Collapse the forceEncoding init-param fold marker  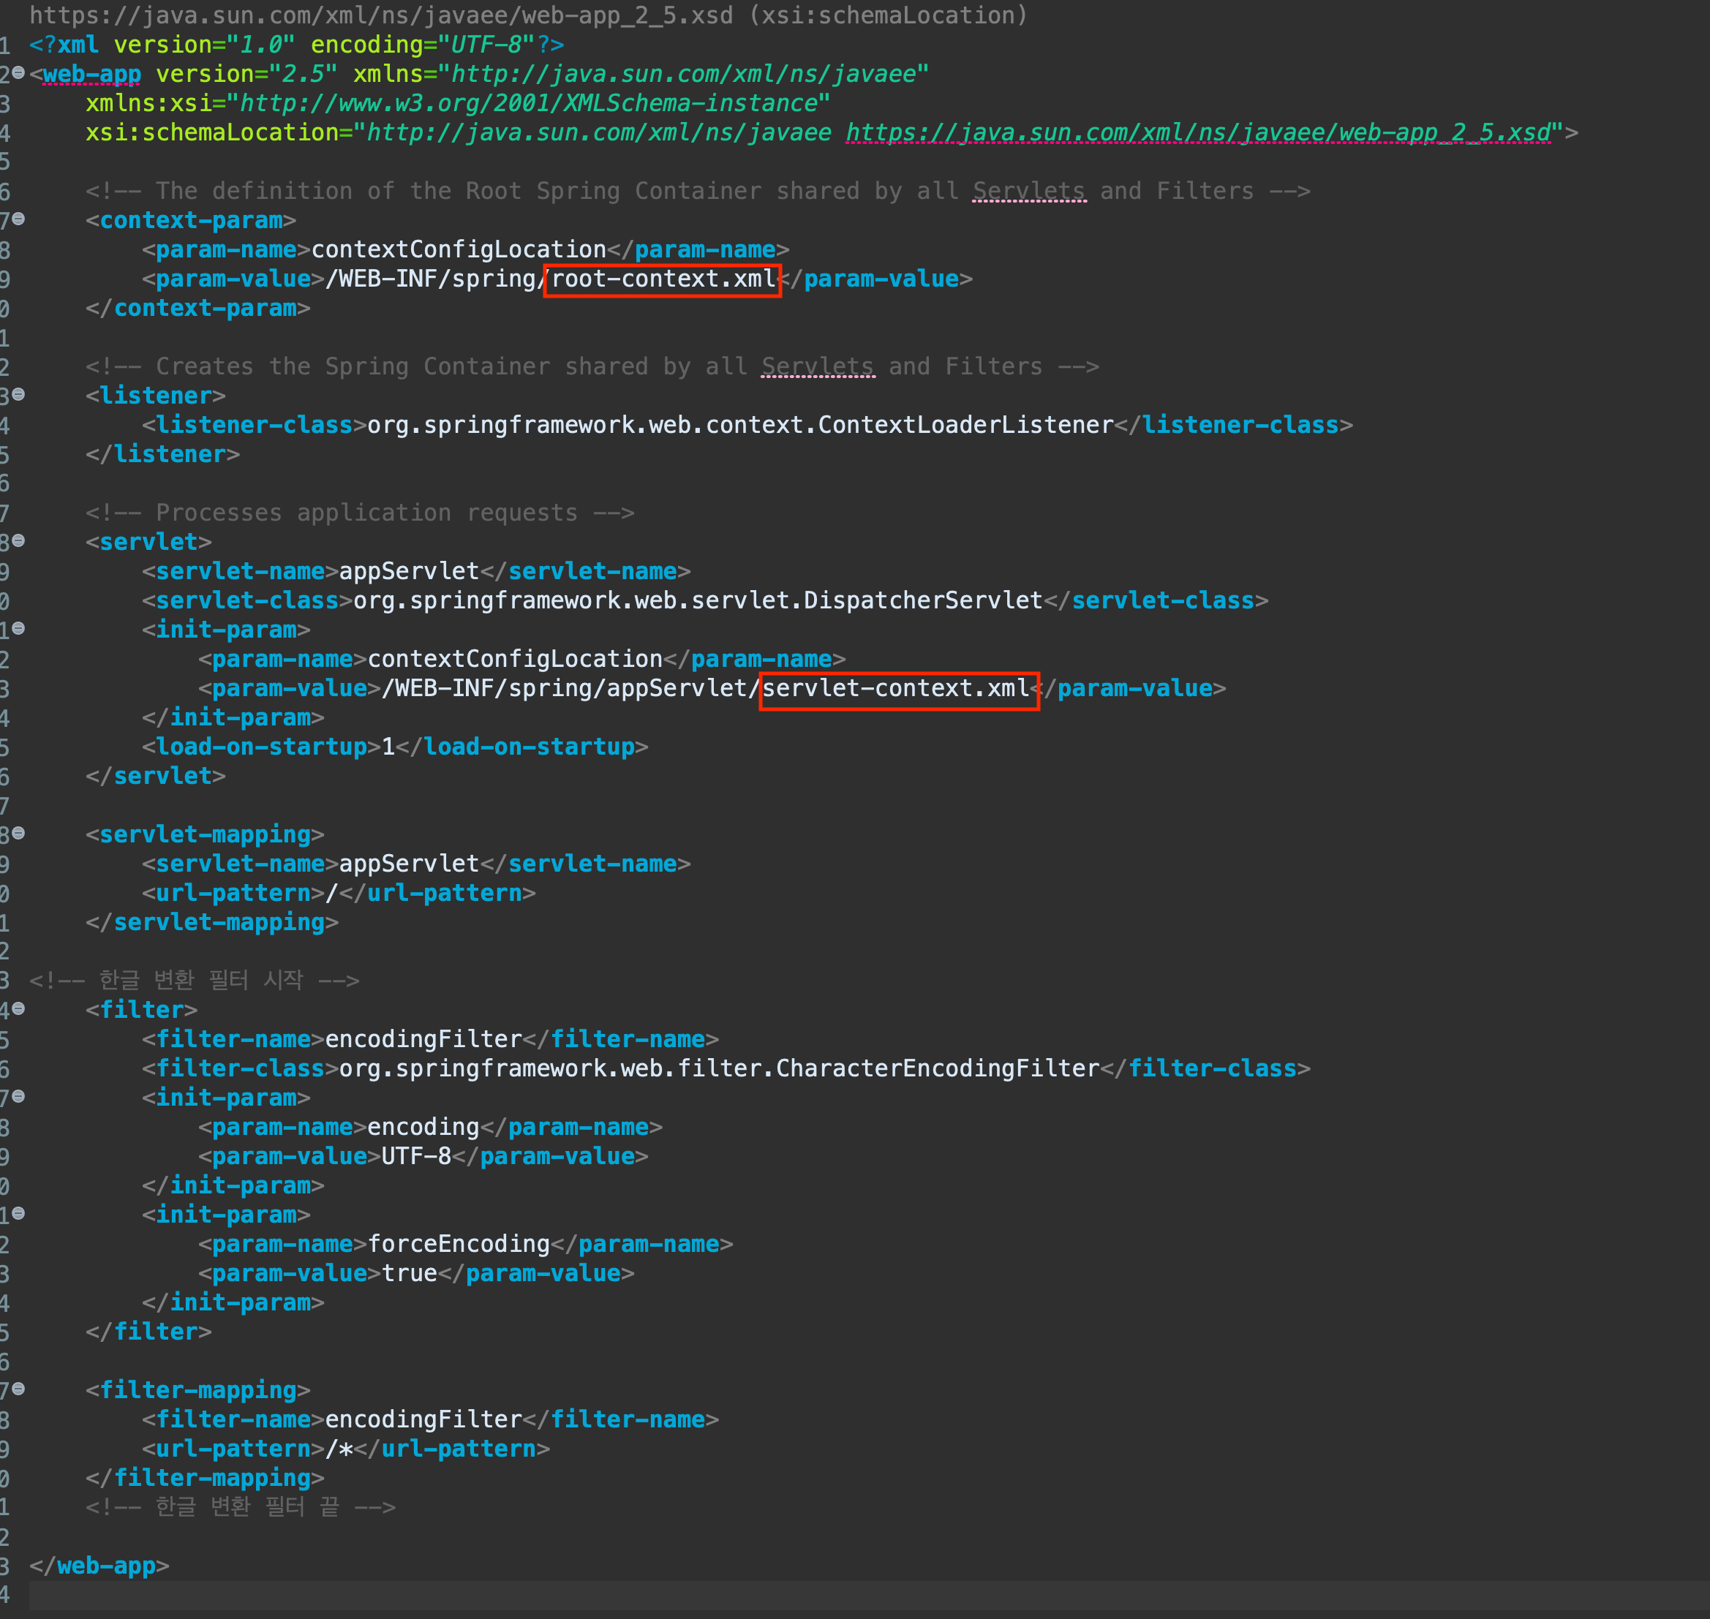coord(18,1213)
